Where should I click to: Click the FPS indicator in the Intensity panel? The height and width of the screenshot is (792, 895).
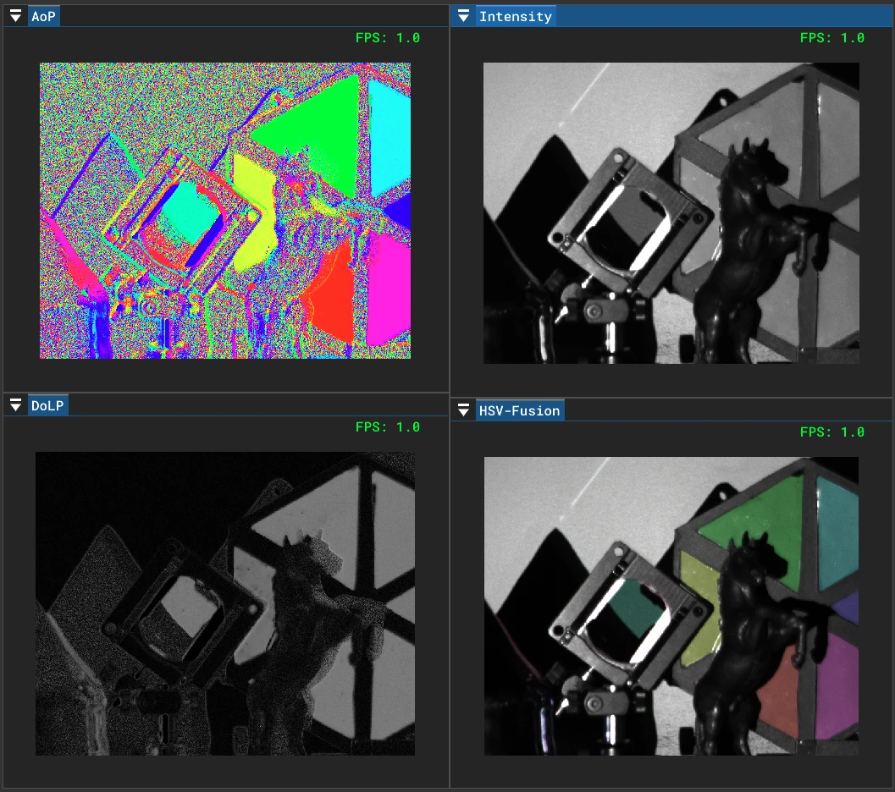833,37
